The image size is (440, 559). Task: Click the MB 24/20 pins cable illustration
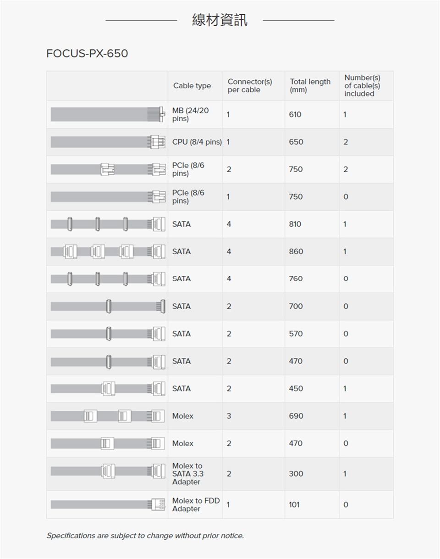[107, 114]
